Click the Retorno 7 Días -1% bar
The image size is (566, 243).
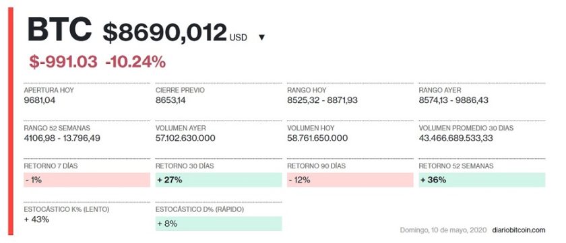click(87, 180)
